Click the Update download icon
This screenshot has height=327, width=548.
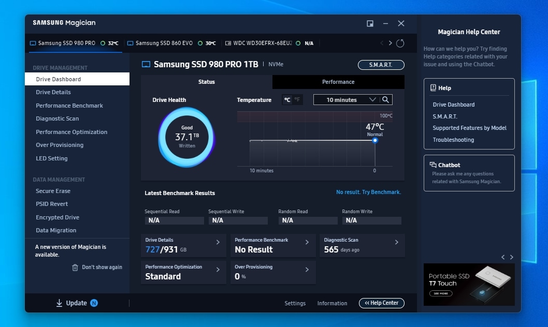[x=59, y=303]
